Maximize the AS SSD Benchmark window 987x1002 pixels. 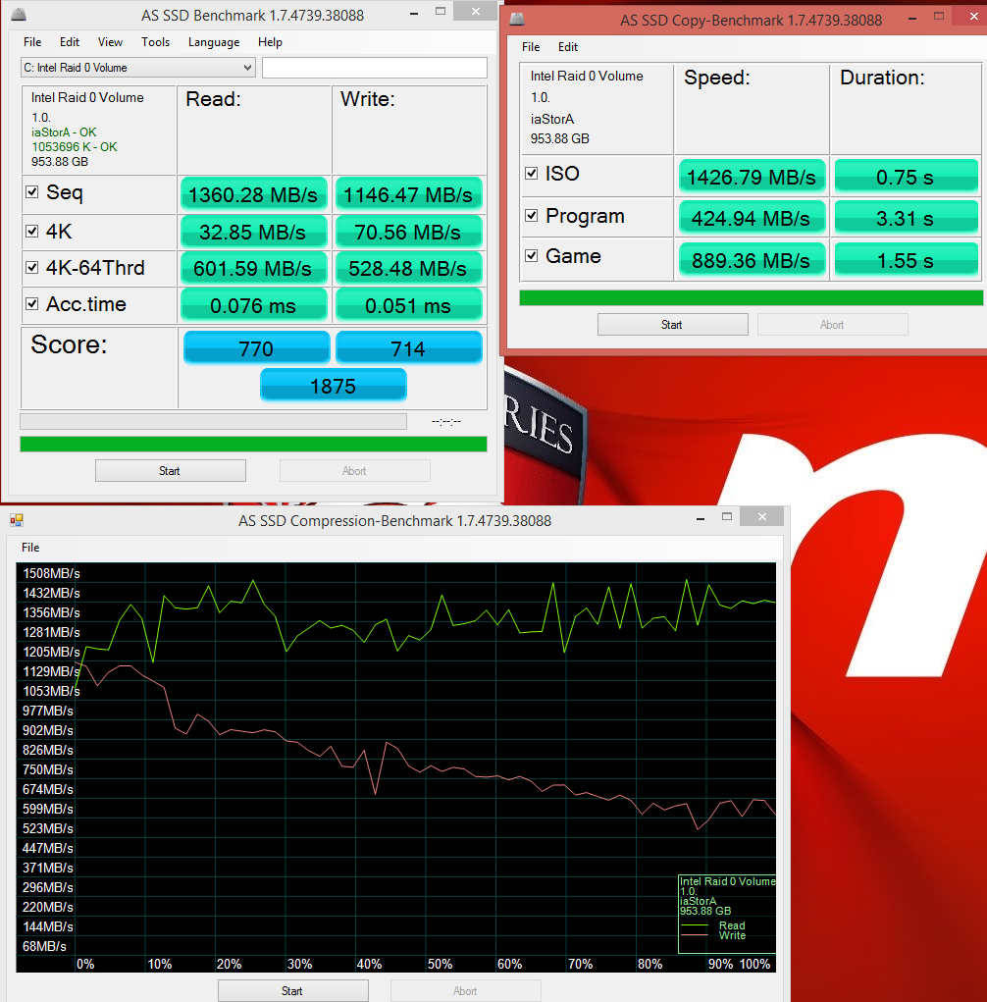point(441,12)
